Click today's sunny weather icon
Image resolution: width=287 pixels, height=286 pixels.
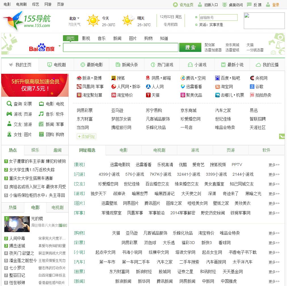(93, 20)
